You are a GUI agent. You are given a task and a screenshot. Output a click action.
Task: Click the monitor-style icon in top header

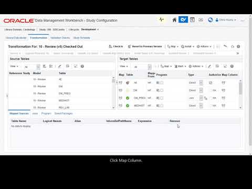point(201,19)
